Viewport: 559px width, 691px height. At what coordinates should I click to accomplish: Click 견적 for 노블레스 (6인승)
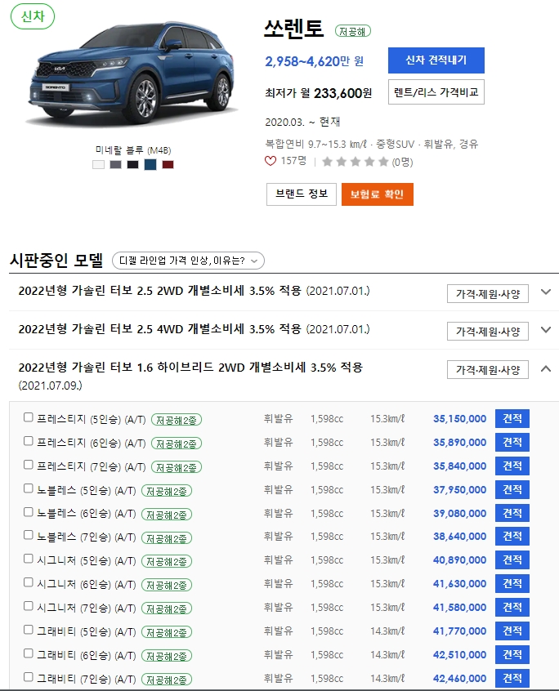[x=512, y=513]
